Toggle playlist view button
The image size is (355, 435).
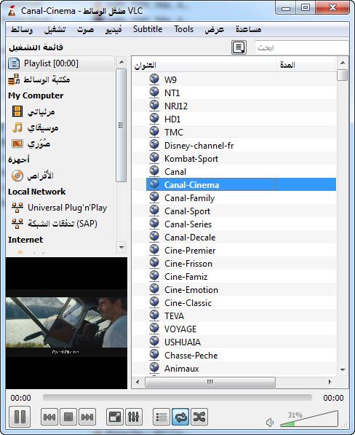point(161,417)
